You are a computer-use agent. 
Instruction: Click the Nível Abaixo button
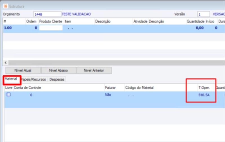(58, 70)
